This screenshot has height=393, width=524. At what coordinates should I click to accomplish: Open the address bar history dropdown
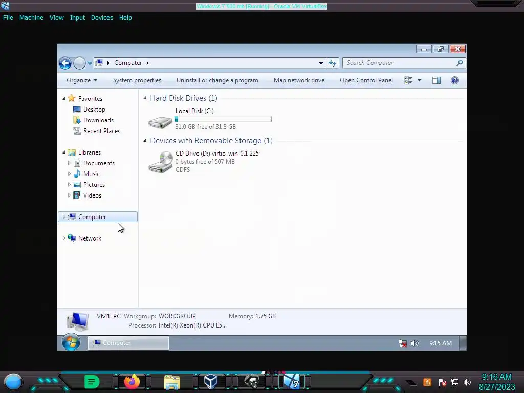[321, 63]
